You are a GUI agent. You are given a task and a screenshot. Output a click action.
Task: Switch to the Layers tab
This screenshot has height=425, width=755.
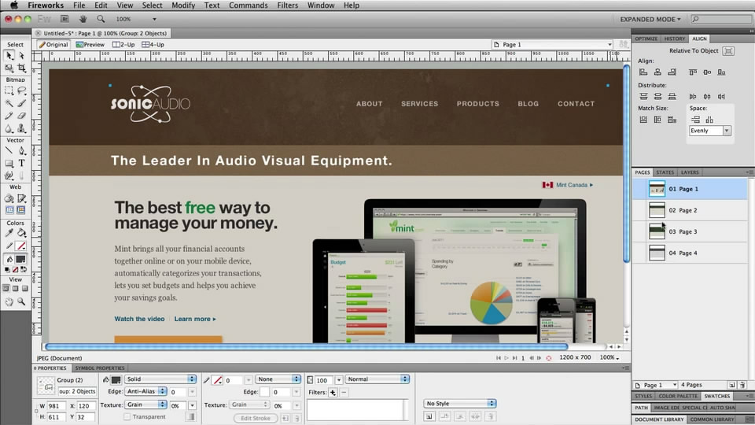tap(690, 172)
